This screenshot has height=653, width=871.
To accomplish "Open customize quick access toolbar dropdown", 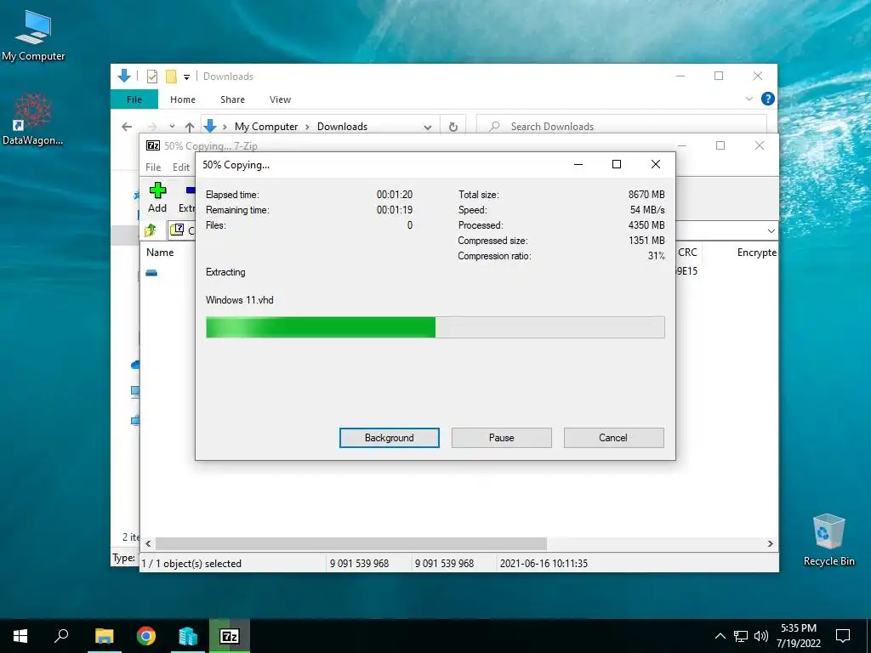I will [186, 77].
